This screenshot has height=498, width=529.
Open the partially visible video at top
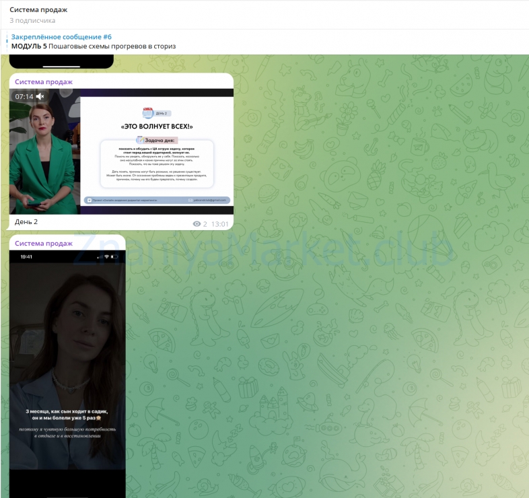tap(61, 62)
